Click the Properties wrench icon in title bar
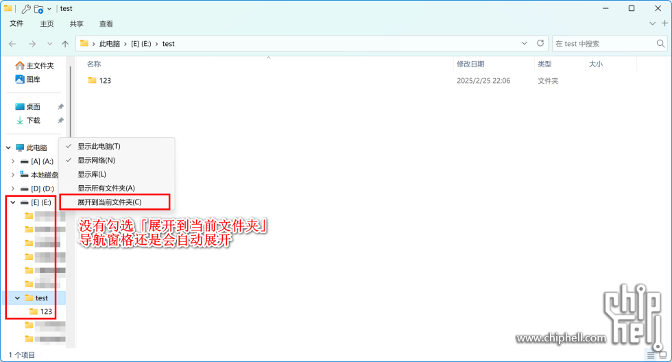The height and width of the screenshot is (362, 672). point(26,8)
